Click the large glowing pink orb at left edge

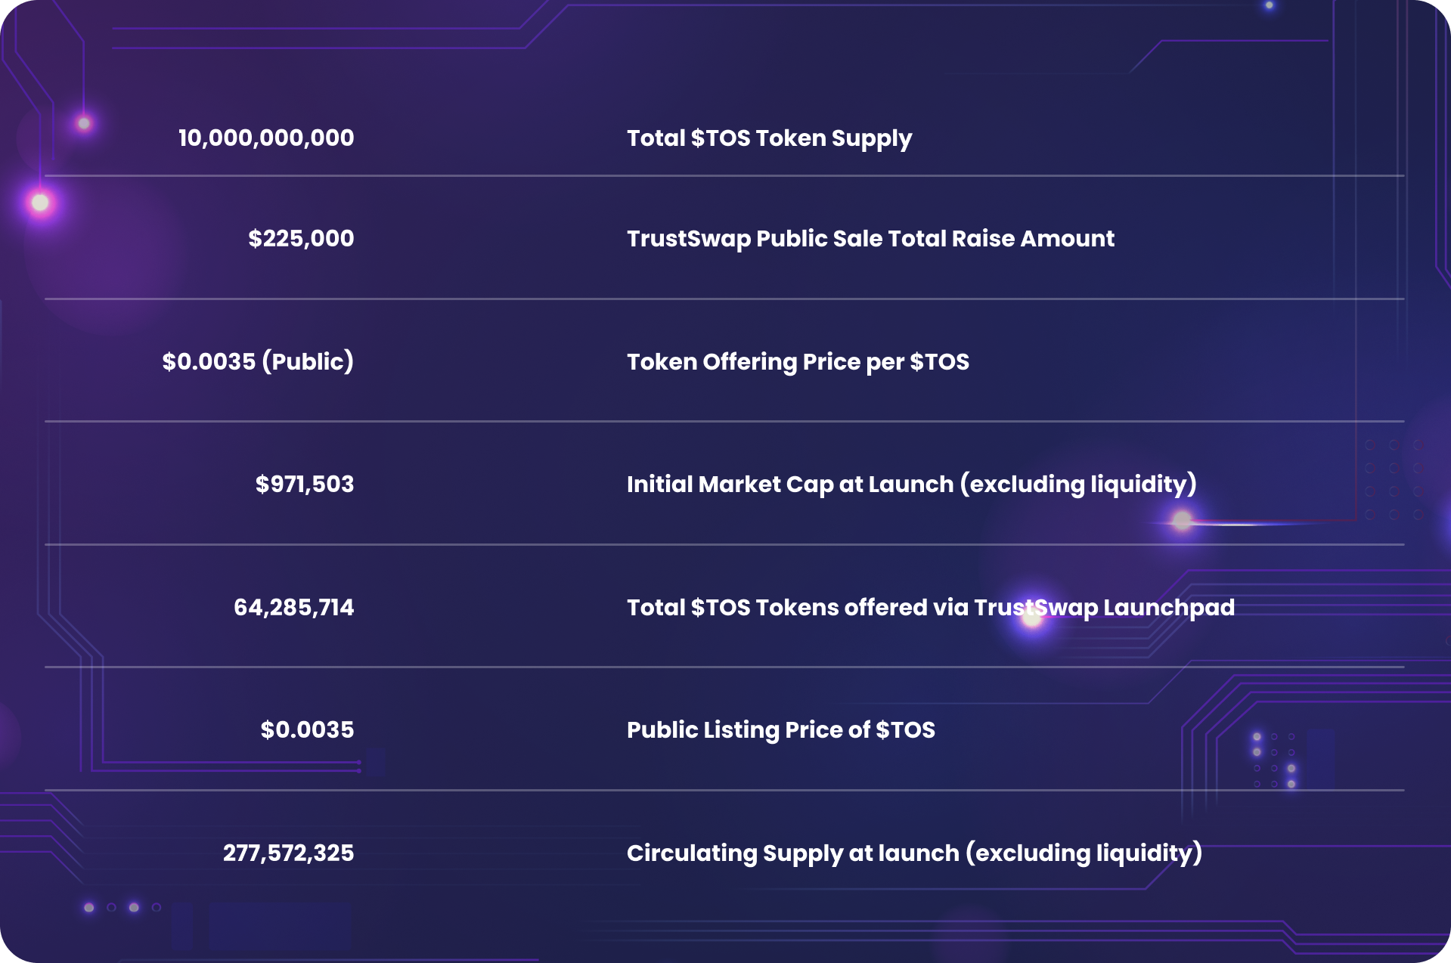pos(40,203)
